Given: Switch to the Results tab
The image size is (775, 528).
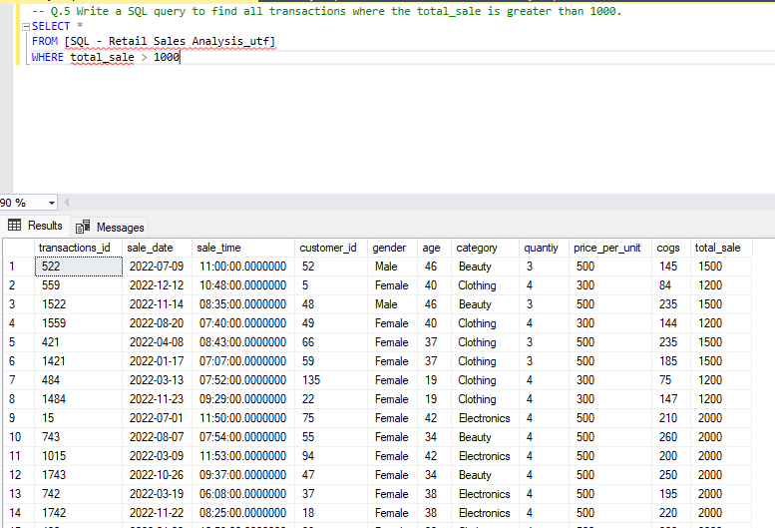Looking at the screenshot, I should pyautogui.click(x=35, y=226).
